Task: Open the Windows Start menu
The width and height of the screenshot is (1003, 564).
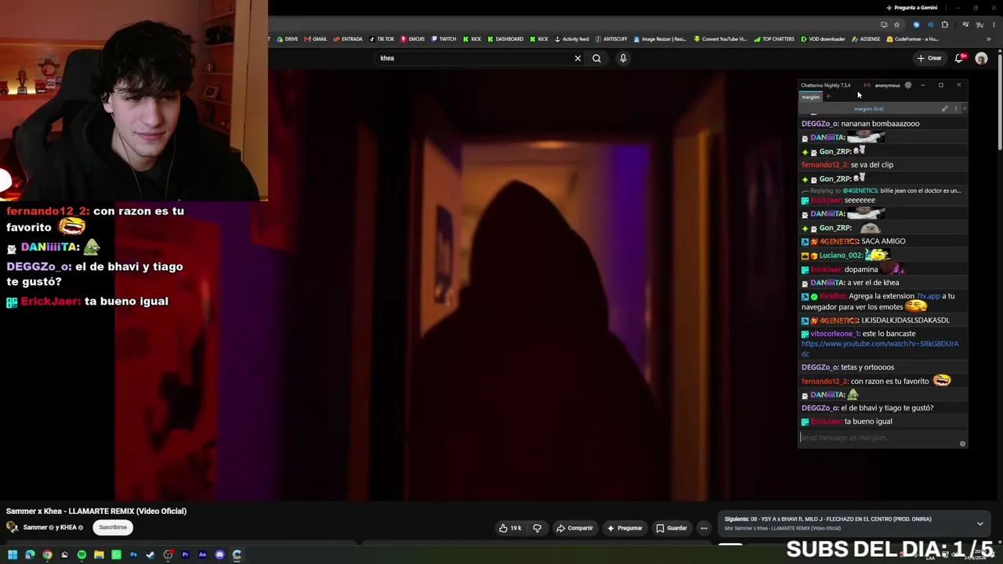Action: tap(13, 555)
